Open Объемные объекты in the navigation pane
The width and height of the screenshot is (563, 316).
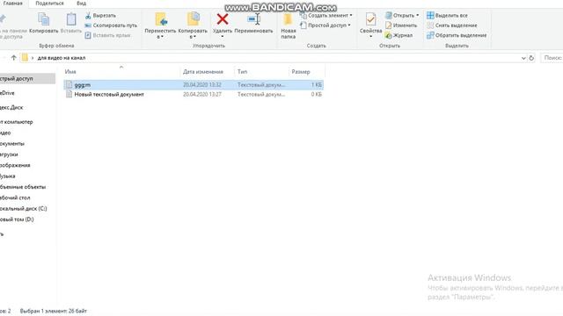click(x=23, y=187)
